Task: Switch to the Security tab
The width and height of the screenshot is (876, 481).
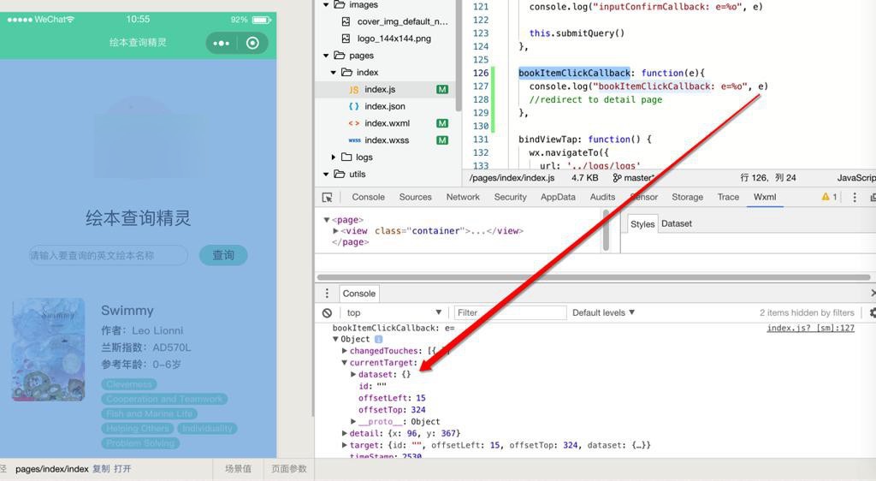Action: 510,197
